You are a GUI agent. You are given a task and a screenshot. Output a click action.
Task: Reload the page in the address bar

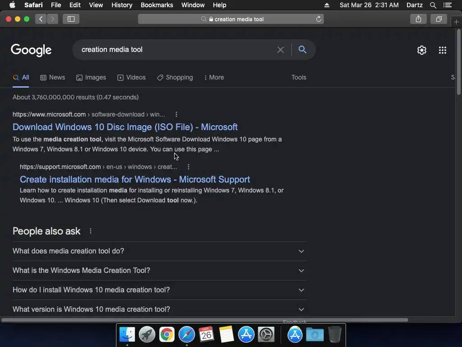click(319, 19)
